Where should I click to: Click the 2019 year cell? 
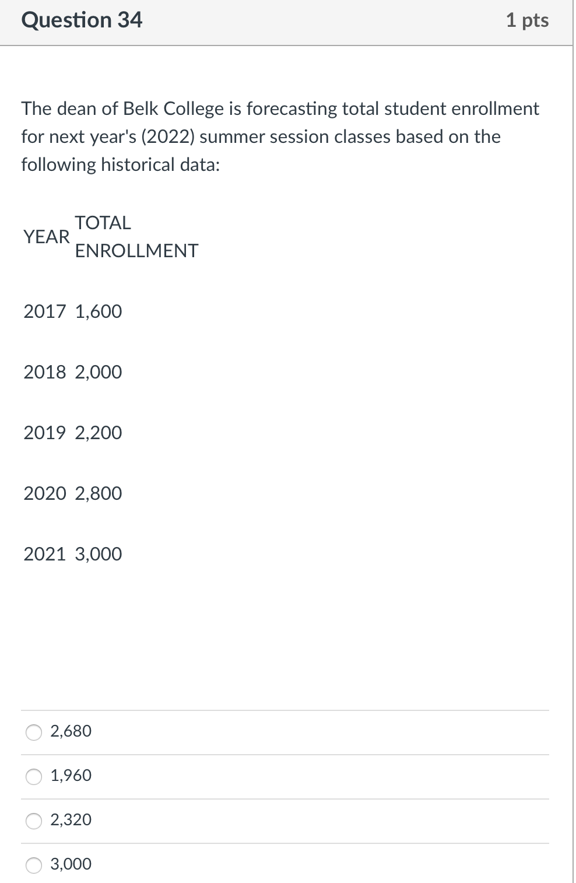(x=45, y=433)
